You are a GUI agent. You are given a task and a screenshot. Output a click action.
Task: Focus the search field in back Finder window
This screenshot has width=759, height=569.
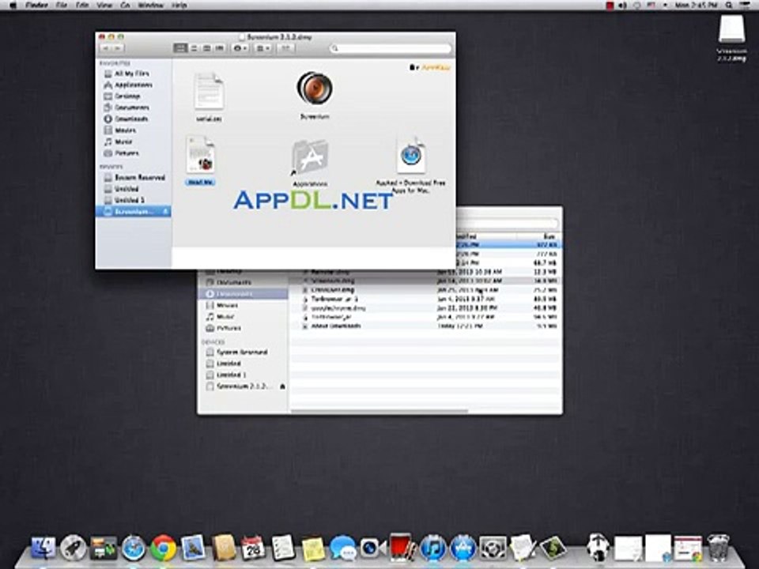tap(508, 224)
